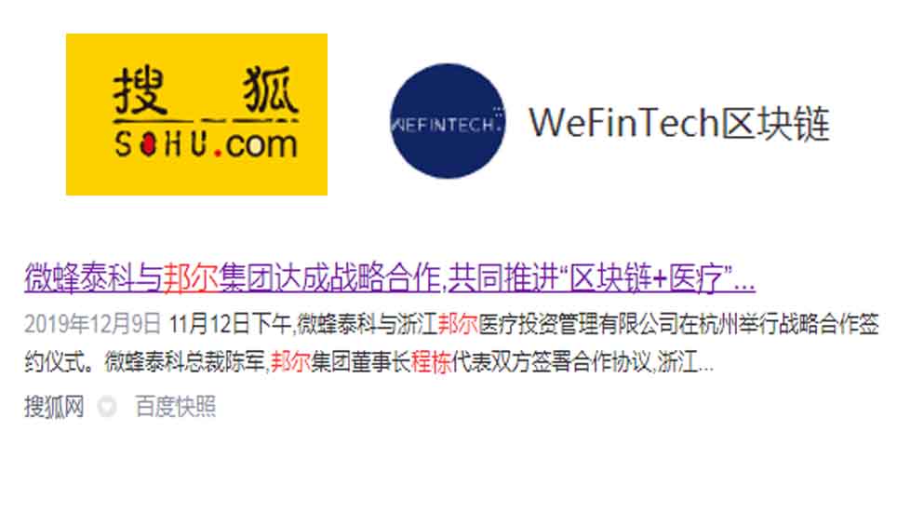Click the round blue WeFinTech logo
This screenshot has width=897, height=513.
click(x=448, y=121)
